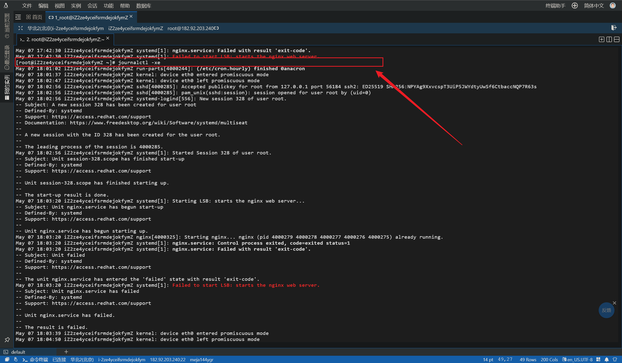The image size is (622, 363).
Task: Open the 当前页面 sidebar panel
Action: (7, 26)
